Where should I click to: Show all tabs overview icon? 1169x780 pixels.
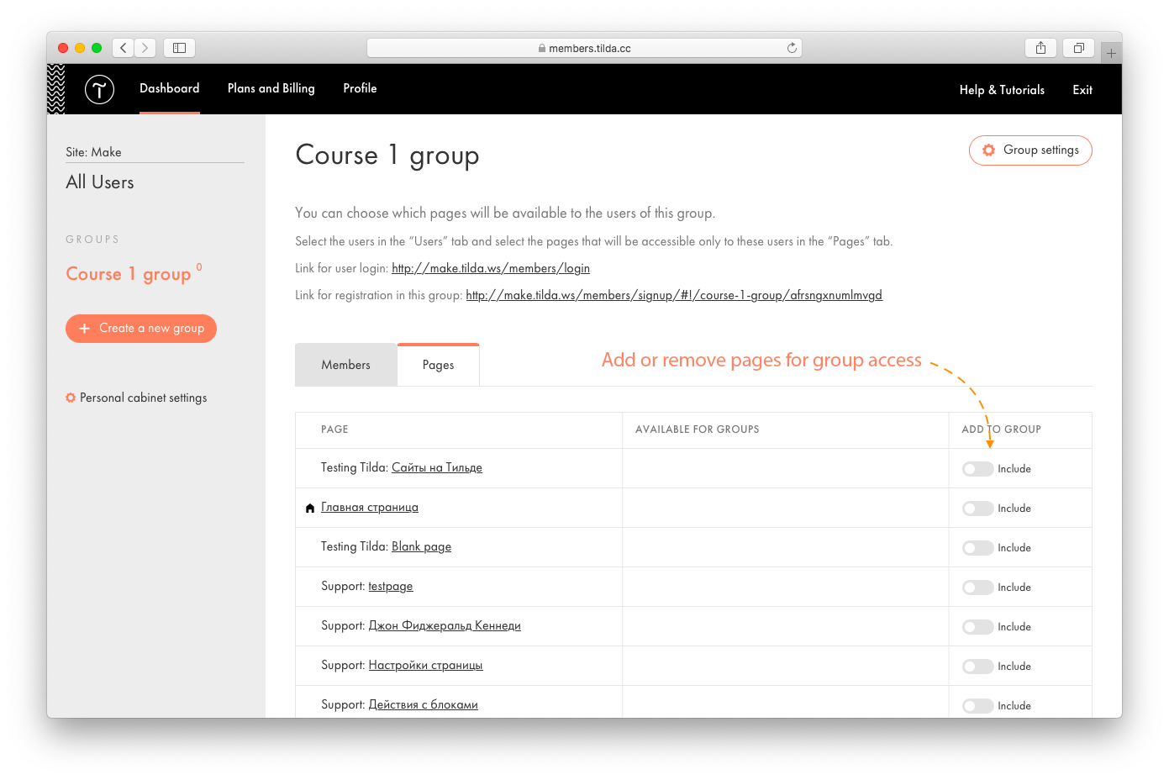1078,48
